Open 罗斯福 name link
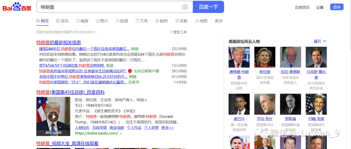 click(x=291, y=119)
